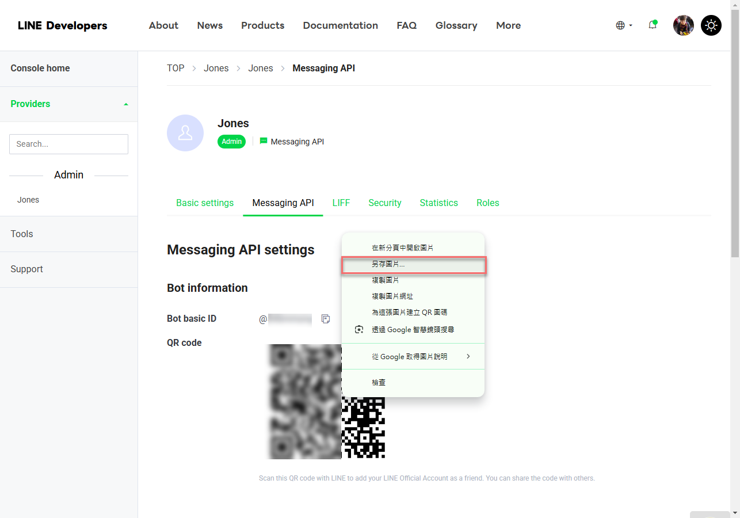This screenshot has width=740, height=518.
Task: Click the QR code image
Action: [x=327, y=401]
